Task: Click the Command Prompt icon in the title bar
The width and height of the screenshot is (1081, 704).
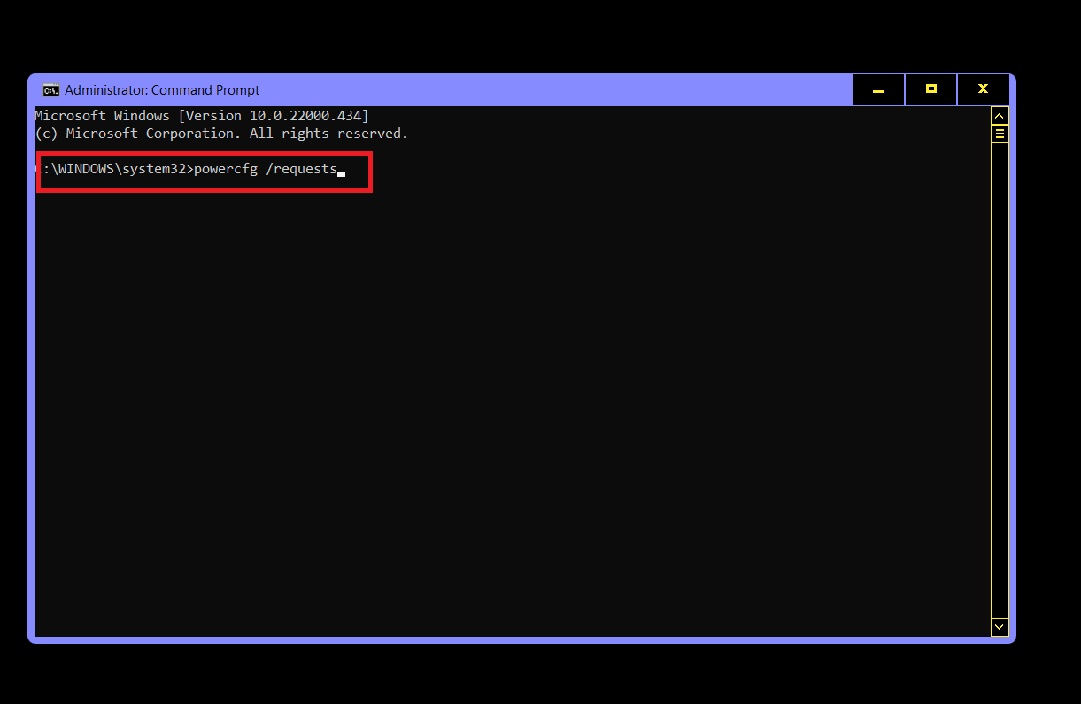Action: 51,90
